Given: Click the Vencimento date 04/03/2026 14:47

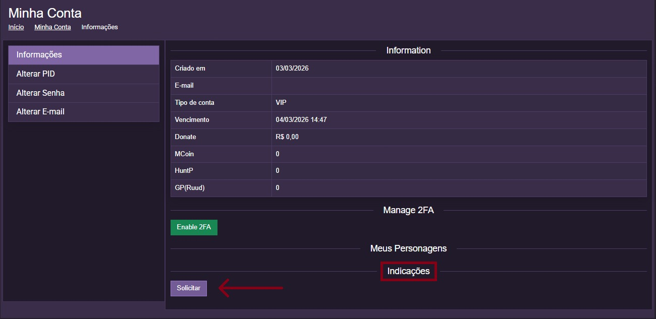Looking at the screenshot, I should point(301,120).
